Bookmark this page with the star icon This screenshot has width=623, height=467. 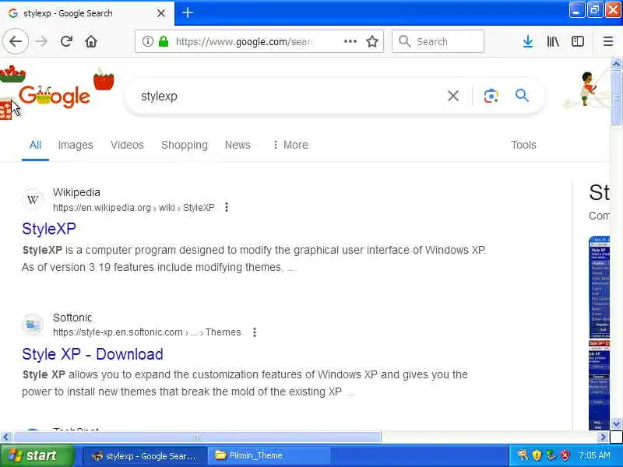(372, 41)
